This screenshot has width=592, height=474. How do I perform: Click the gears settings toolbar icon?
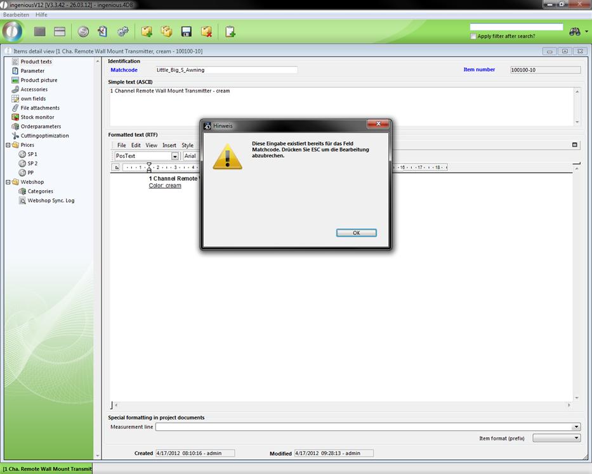pyautogui.click(x=123, y=32)
